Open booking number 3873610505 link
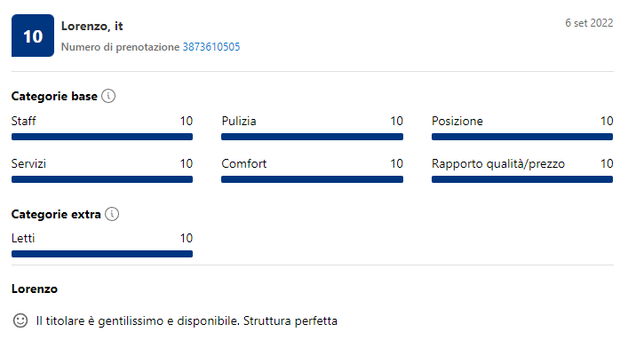 [x=211, y=47]
